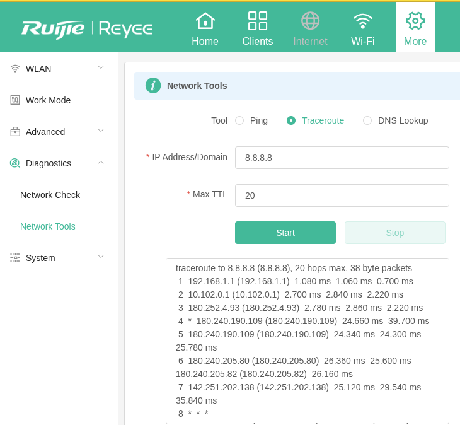Open the Diagnostics menu label

49,163
